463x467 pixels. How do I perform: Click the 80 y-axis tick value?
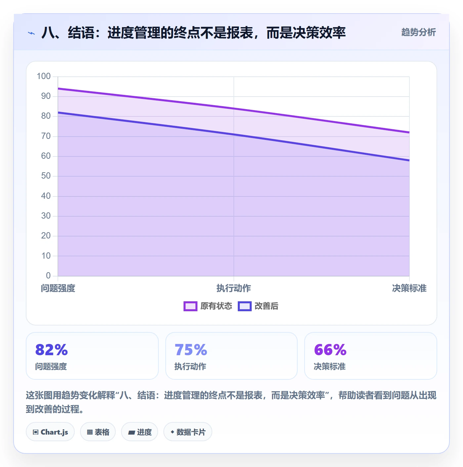[46, 116]
